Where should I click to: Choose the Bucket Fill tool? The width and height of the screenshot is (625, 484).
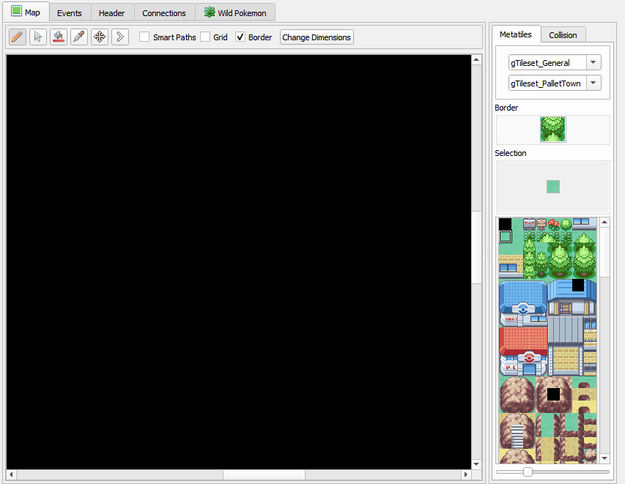59,37
